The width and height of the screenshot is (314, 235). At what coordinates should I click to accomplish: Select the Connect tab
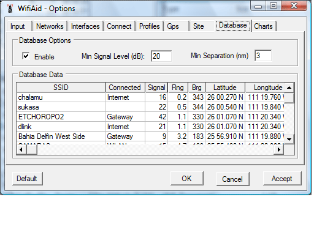[119, 26]
